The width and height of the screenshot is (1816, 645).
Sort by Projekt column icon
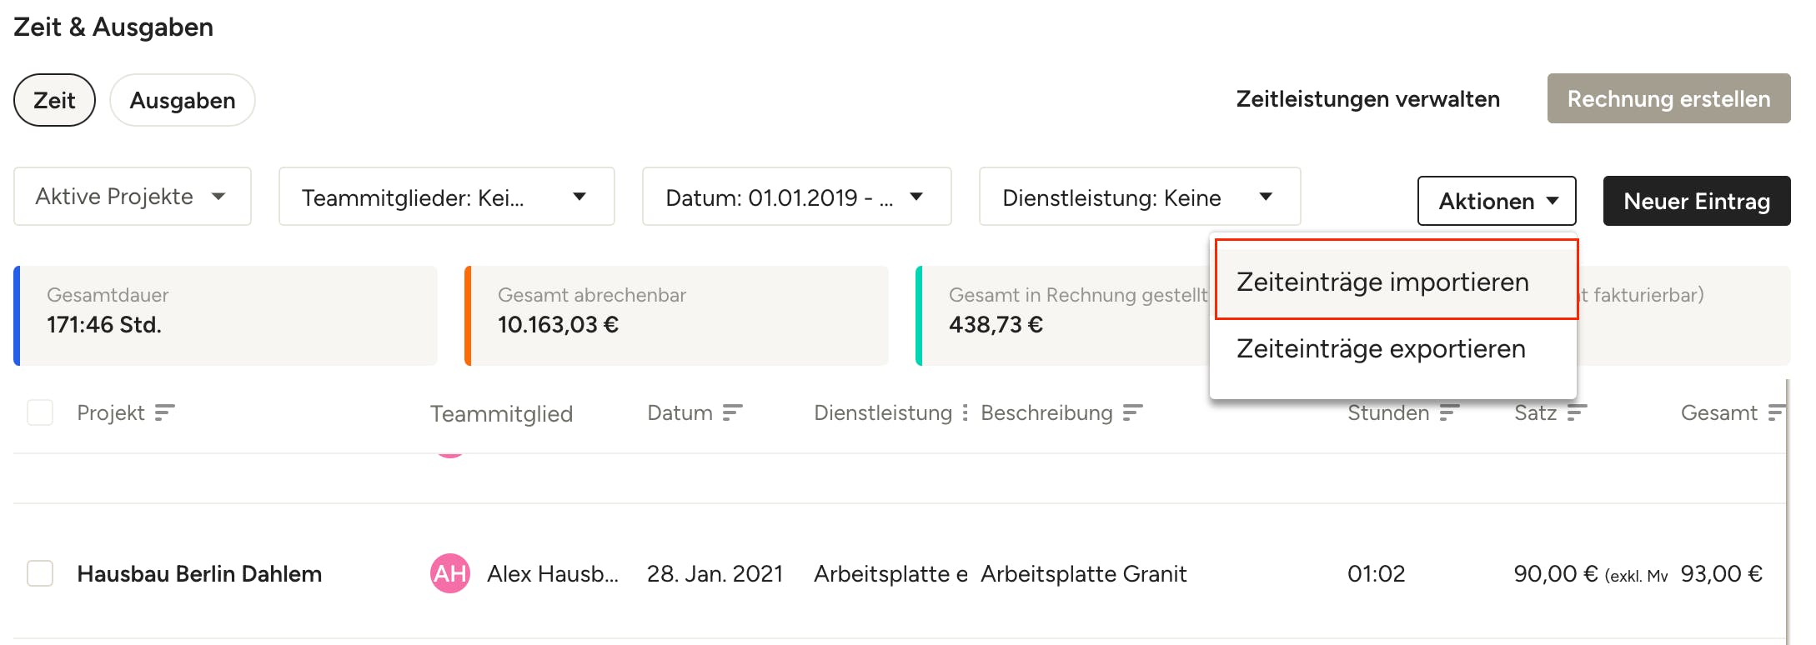pyautogui.click(x=164, y=412)
